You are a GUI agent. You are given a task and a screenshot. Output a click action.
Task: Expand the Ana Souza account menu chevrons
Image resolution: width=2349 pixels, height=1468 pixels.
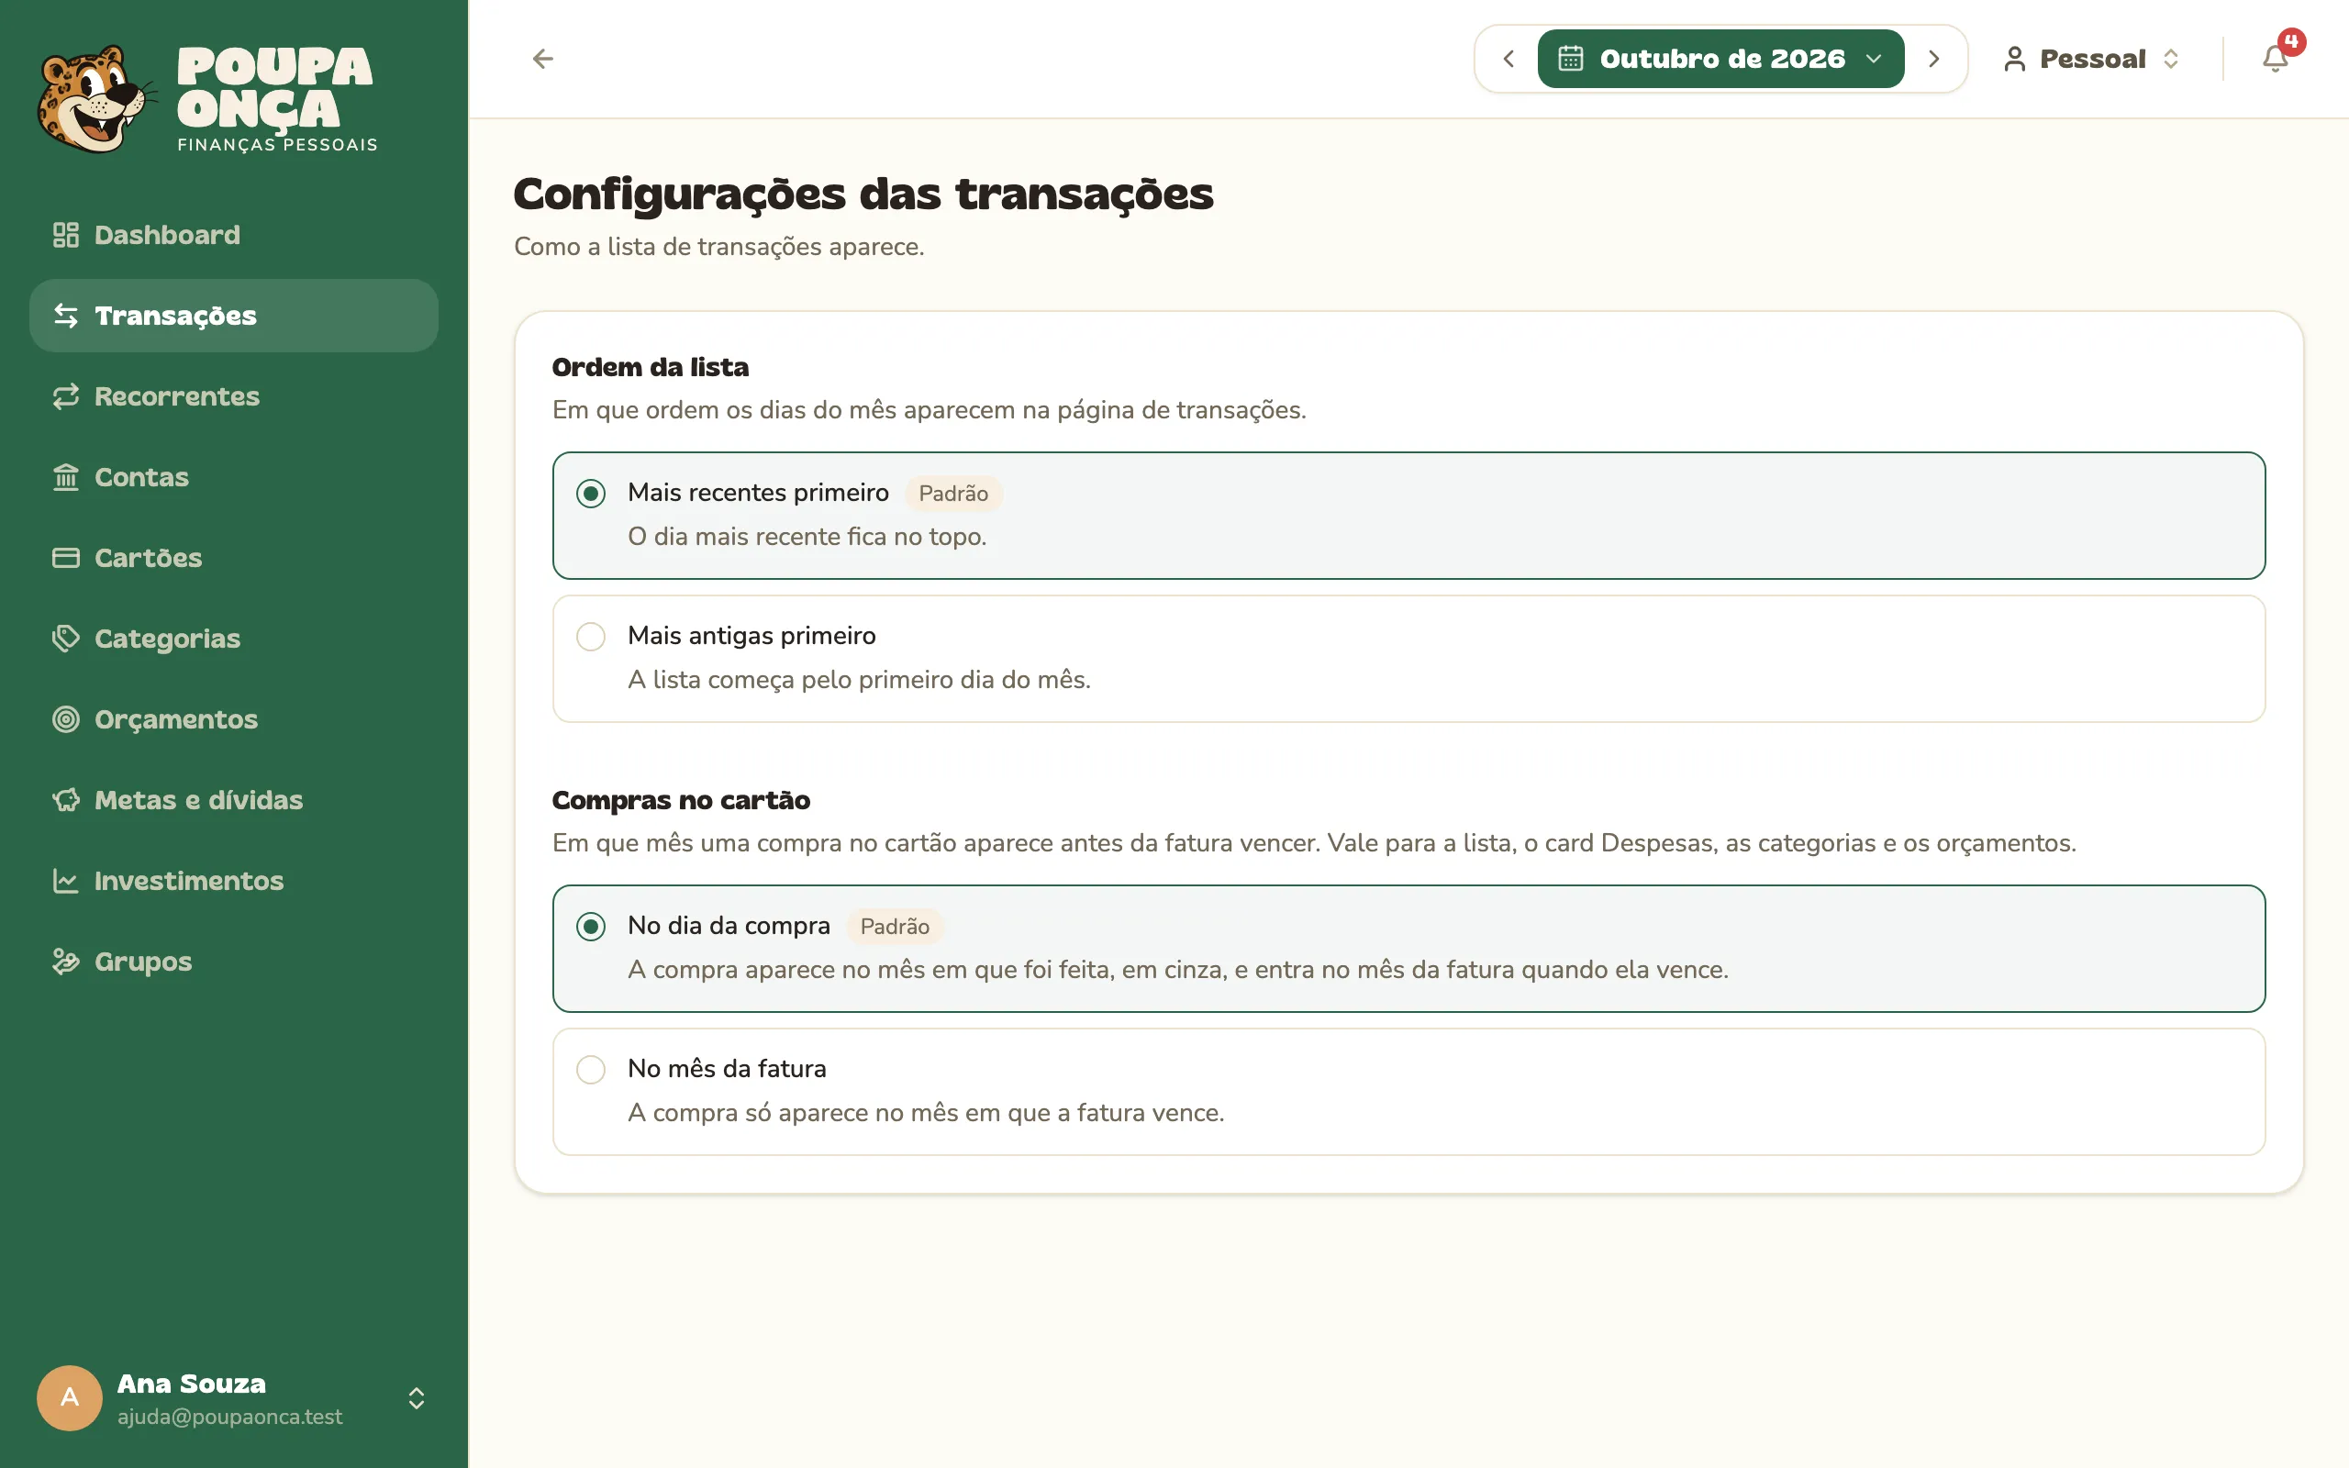tap(417, 1398)
